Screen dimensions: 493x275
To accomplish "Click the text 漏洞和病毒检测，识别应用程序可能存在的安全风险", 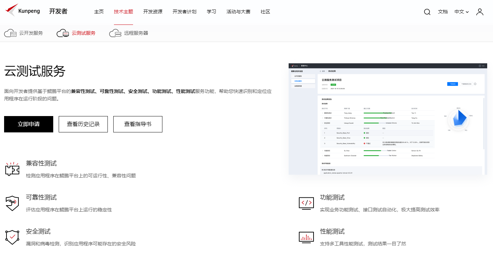I will click(81, 244).
